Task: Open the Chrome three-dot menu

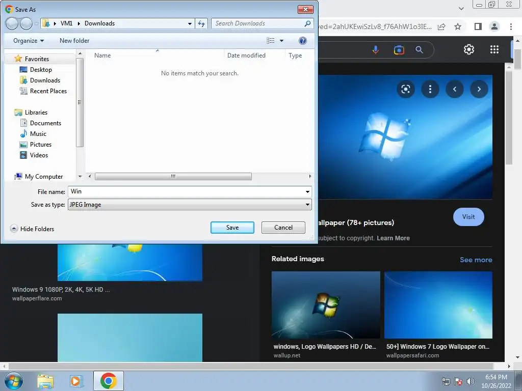Action: coord(511,26)
